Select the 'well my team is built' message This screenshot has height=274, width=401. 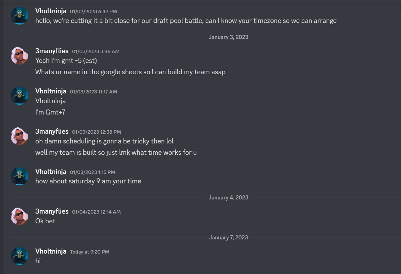click(116, 153)
